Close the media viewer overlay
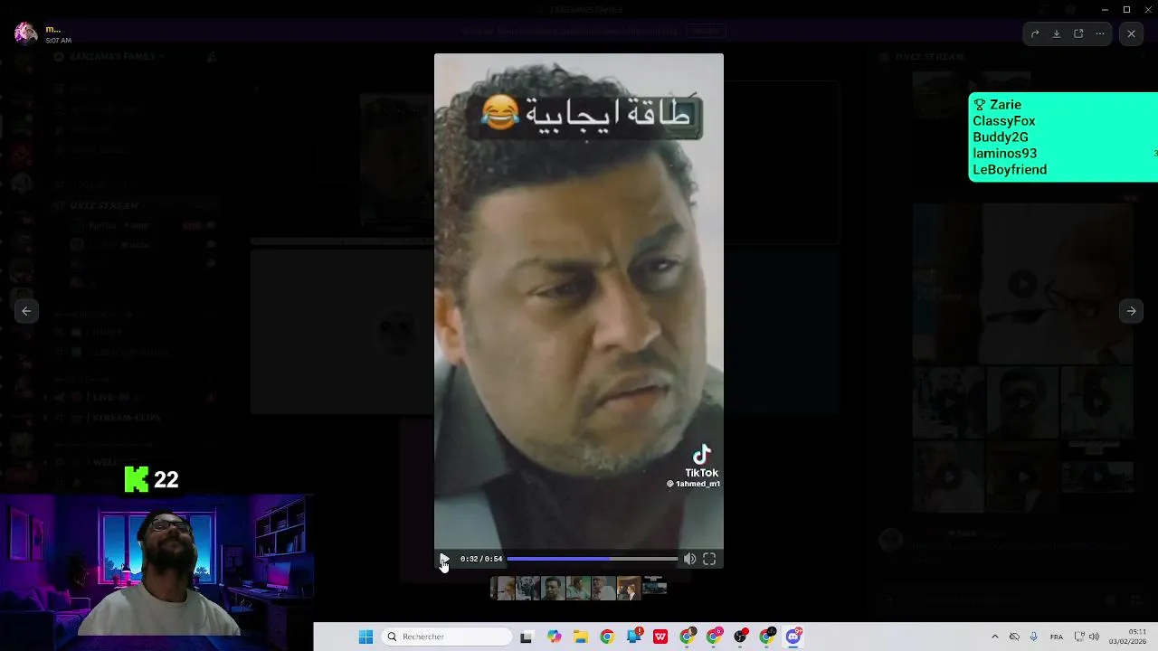The width and height of the screenshot is (1158, 651). (1131, 33)
